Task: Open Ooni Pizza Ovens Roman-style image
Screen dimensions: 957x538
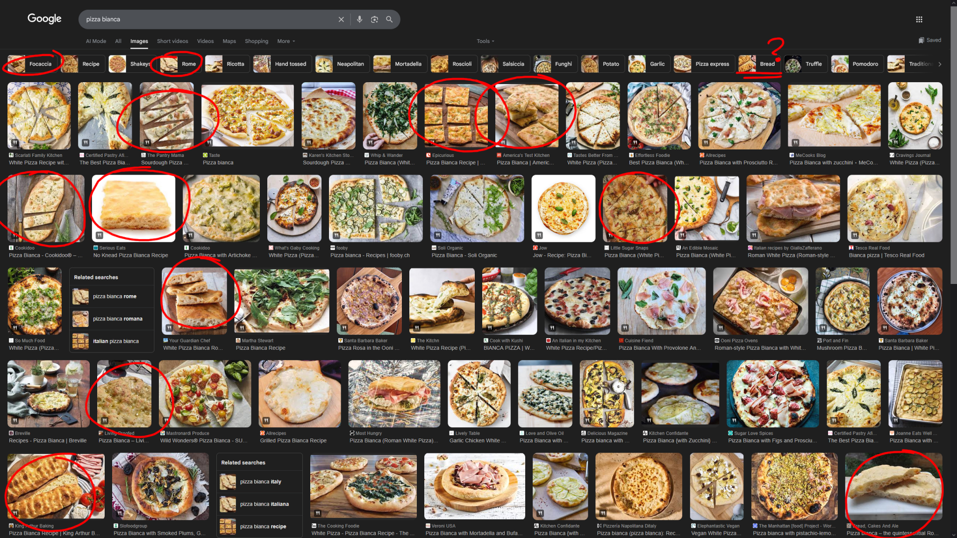Action: pyautogui.click(x=760, y=301)
